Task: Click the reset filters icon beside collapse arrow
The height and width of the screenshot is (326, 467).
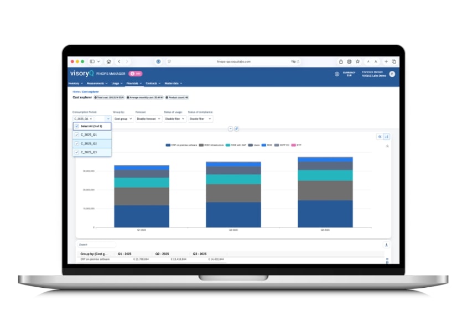Action: (x=236, y=129)
